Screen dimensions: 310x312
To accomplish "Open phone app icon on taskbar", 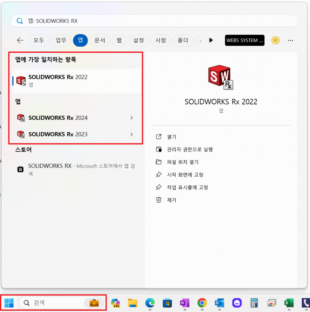I will click(x=306, y=303).
